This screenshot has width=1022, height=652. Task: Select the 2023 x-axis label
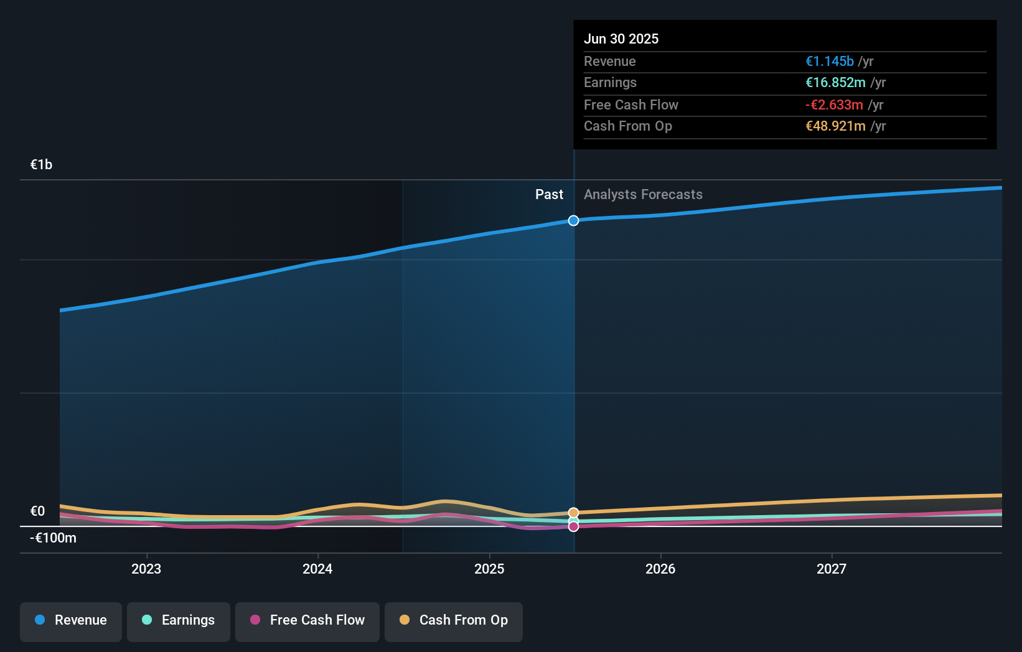(146, 569)
